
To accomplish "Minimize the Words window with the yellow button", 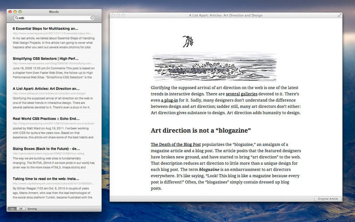I will tap(15, 12).
